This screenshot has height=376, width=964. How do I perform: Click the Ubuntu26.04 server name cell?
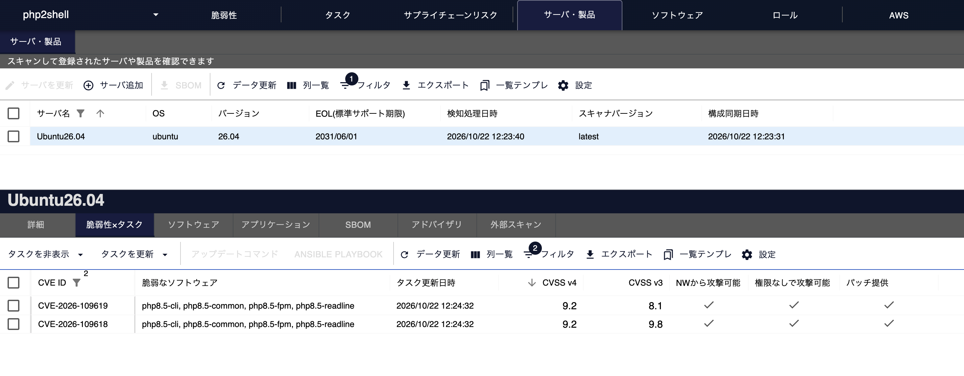(x=60, y=136)
